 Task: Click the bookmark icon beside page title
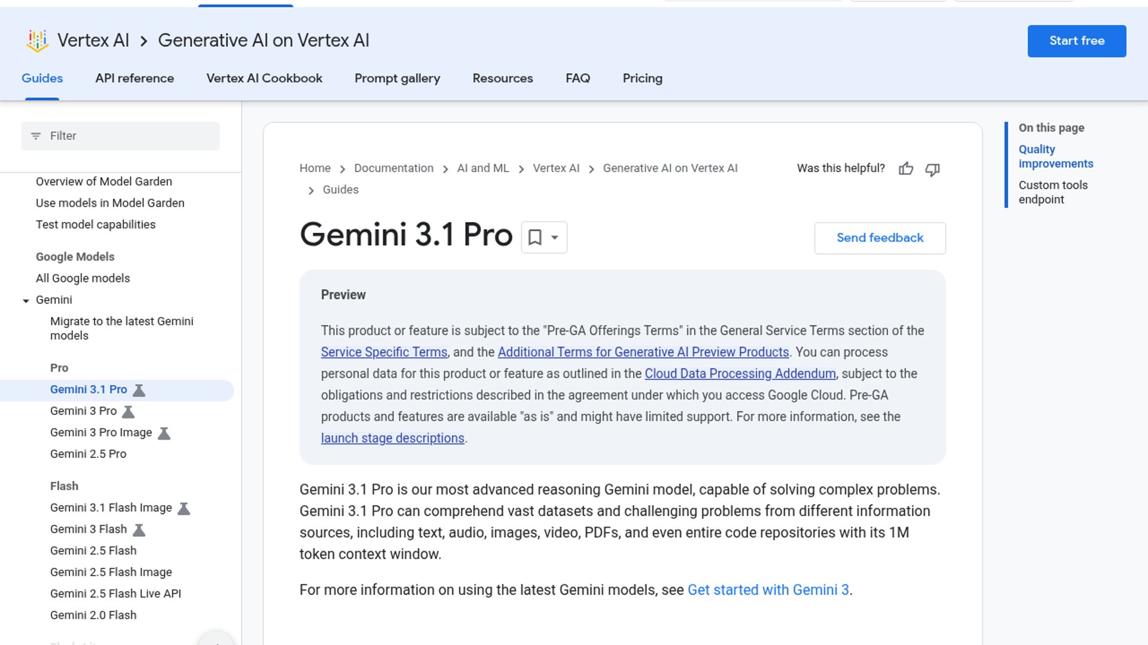(535, 238)
